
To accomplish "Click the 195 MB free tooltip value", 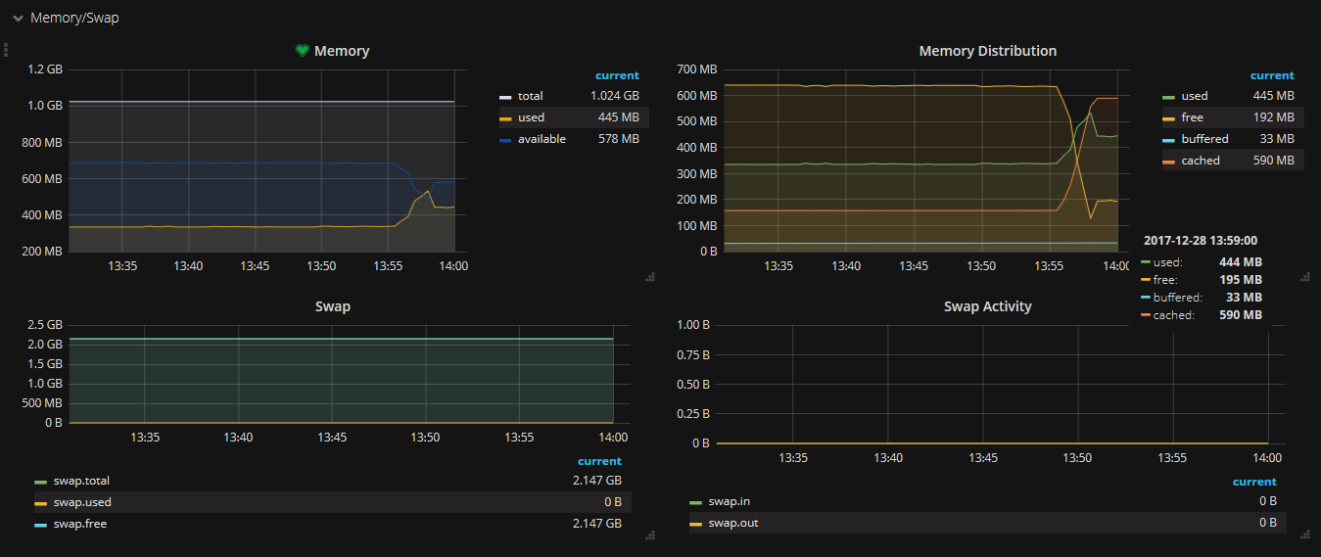I will coord(1241,280).
